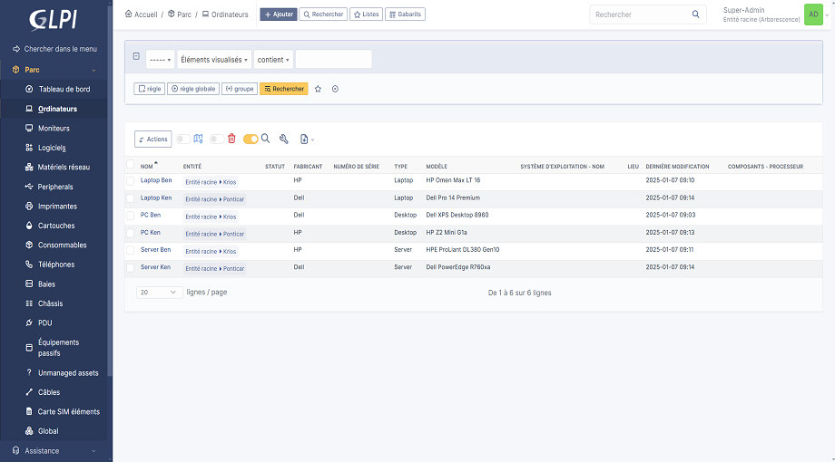Open the Châssis section
The width and height of the screenshot is (835, 462).
tap(50, 303)
